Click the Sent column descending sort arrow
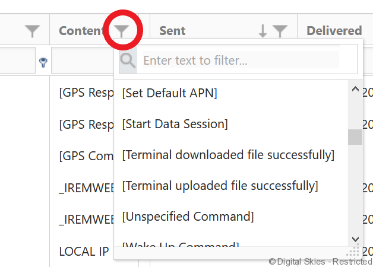The height and width of the screenshot is (267, 373). (263, 31)
